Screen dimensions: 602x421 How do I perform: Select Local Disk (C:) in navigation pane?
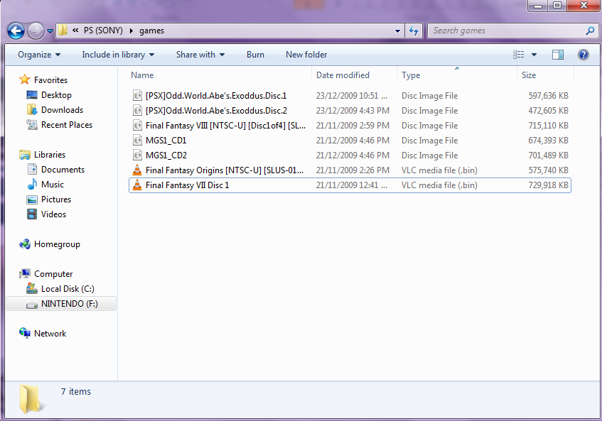point(68,289)
